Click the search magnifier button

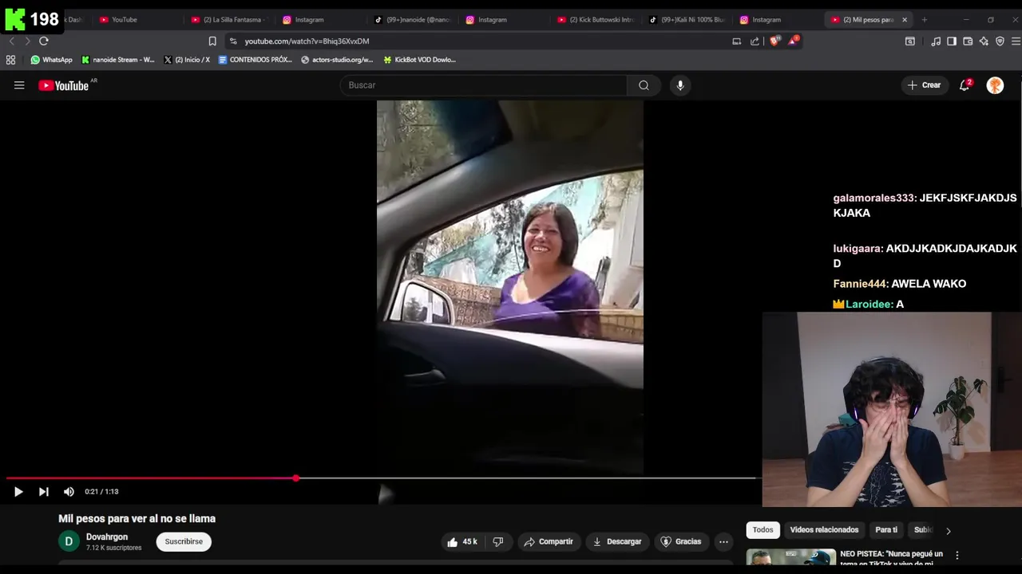[x=644, y=85]
